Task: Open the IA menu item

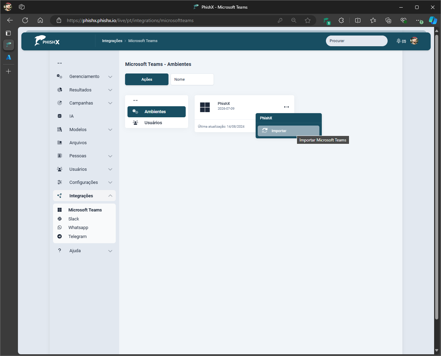Action: [84, 116]
